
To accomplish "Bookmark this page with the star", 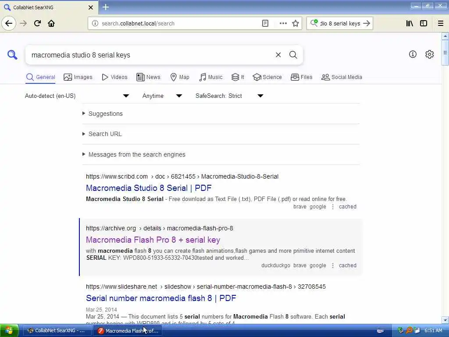I will (x=296, y=24).
